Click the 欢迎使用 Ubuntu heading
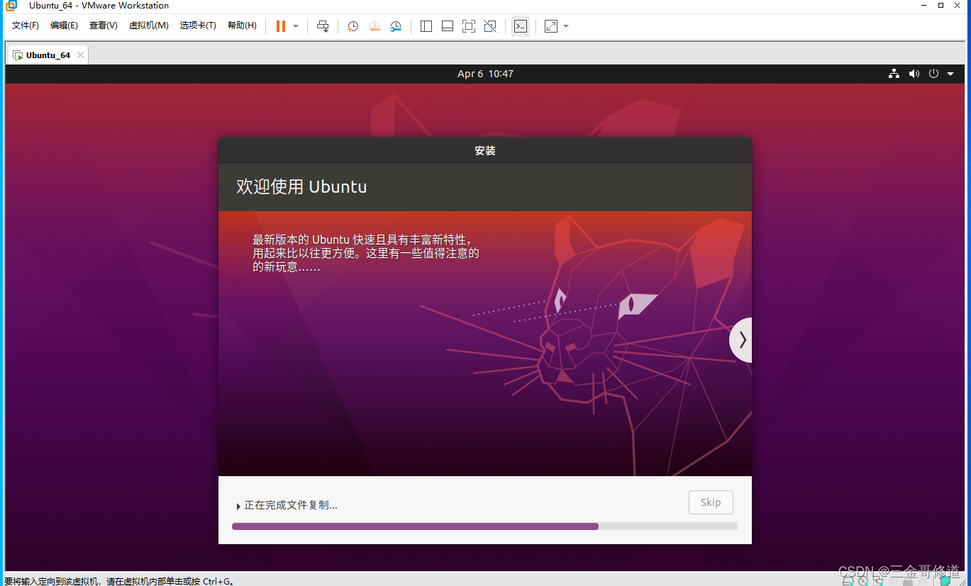The height and width of the screenshot is (586, 971). coord(301,187)
